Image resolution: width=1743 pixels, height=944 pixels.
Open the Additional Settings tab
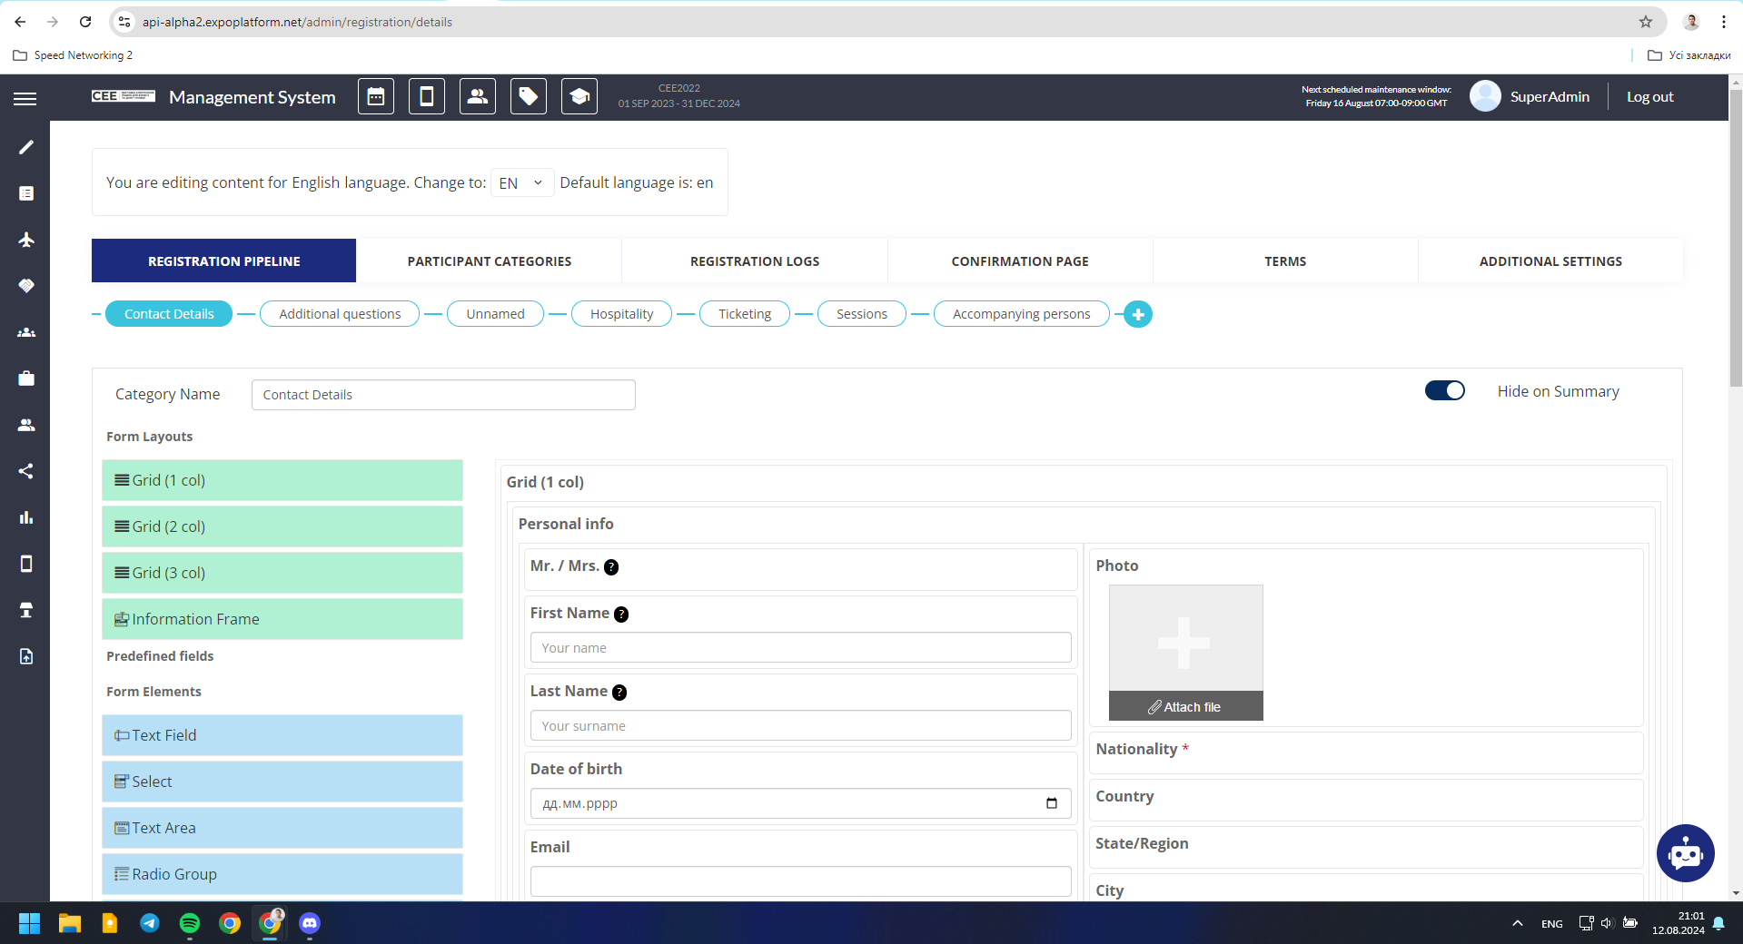click(x=1550, y=261)
